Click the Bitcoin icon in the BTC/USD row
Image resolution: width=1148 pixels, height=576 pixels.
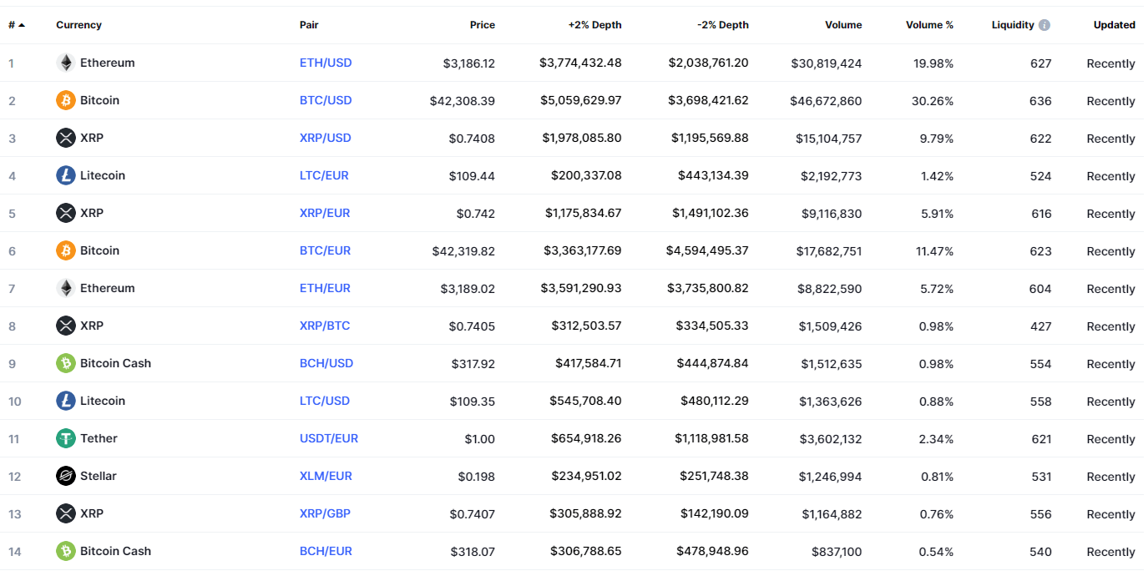(65, 100)
